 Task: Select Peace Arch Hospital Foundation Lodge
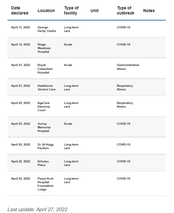coord(46,184)
